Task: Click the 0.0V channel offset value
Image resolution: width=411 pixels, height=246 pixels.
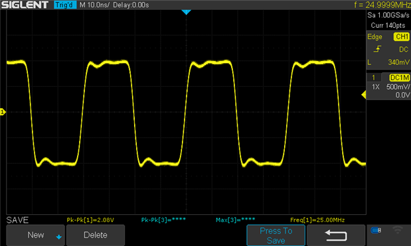Action: [x=402, y=95]
